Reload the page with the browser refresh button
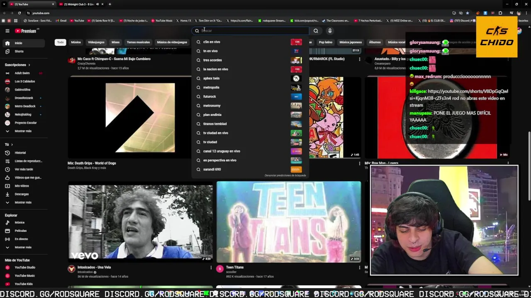 point(19,13)
